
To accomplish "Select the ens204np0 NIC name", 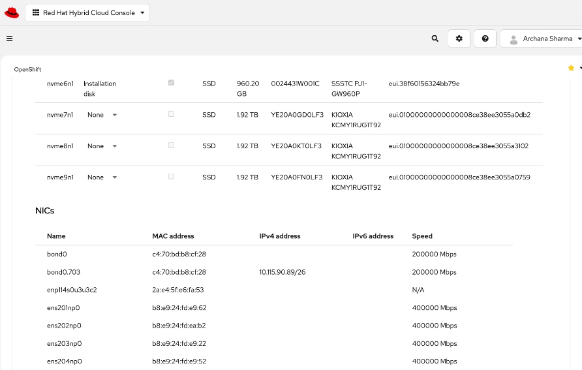I will 65,361.
